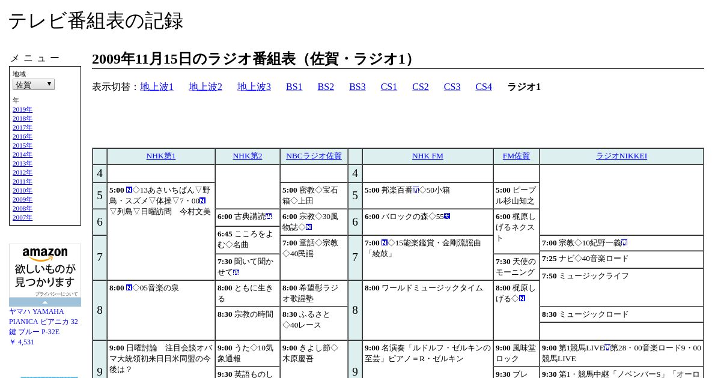Select the 9:00 日曜討論 program cell
The height and width of the screenshot is (378, 721).
[x=161, y=359]
